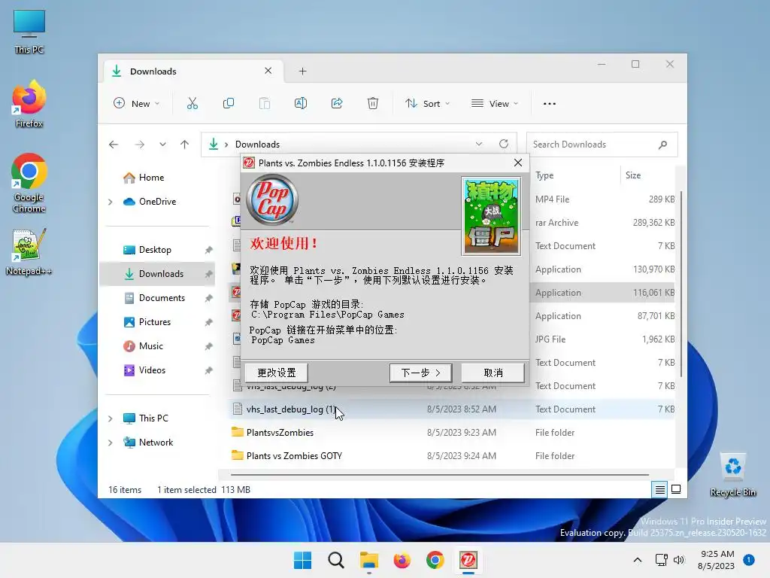
Task: Select This PC desktop icon
Action: tap(29, 32)
